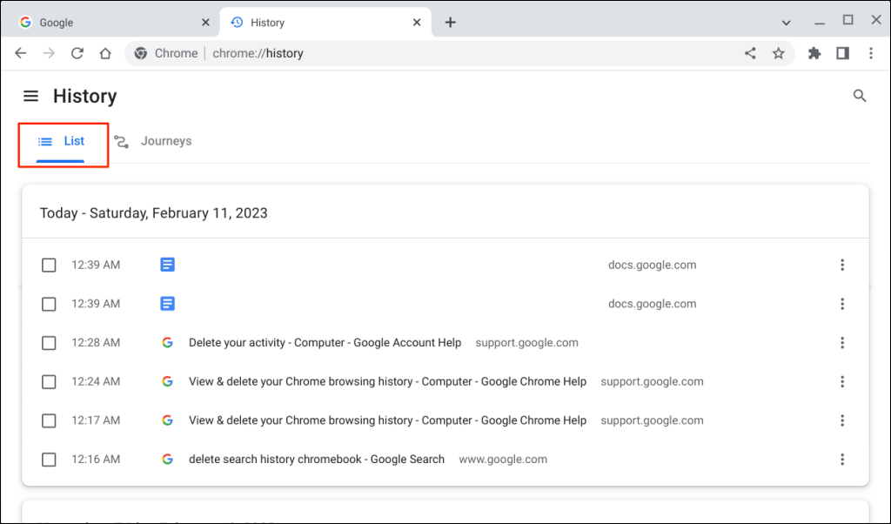Open Chrome's three-dot customize menu
891x524 pixels.
tap(871, 53)
